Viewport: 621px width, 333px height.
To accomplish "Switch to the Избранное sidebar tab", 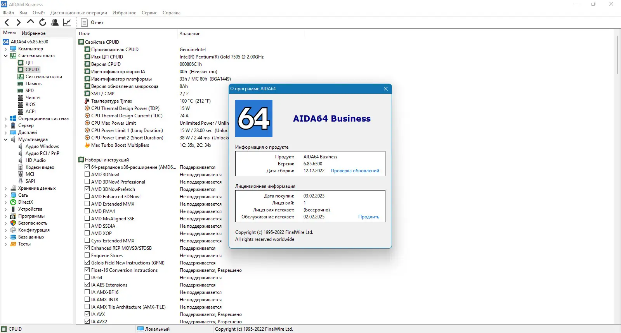I will tap(33, 33).
